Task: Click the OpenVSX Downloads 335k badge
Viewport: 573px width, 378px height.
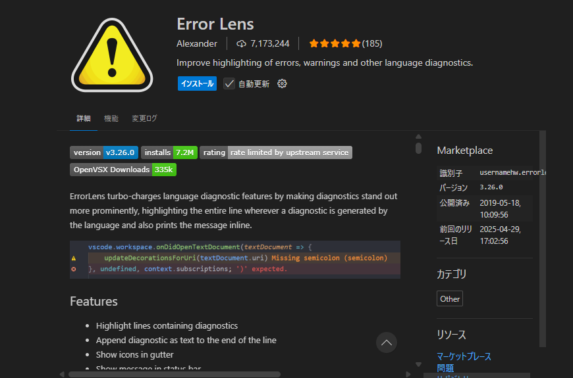Action: 123,170
